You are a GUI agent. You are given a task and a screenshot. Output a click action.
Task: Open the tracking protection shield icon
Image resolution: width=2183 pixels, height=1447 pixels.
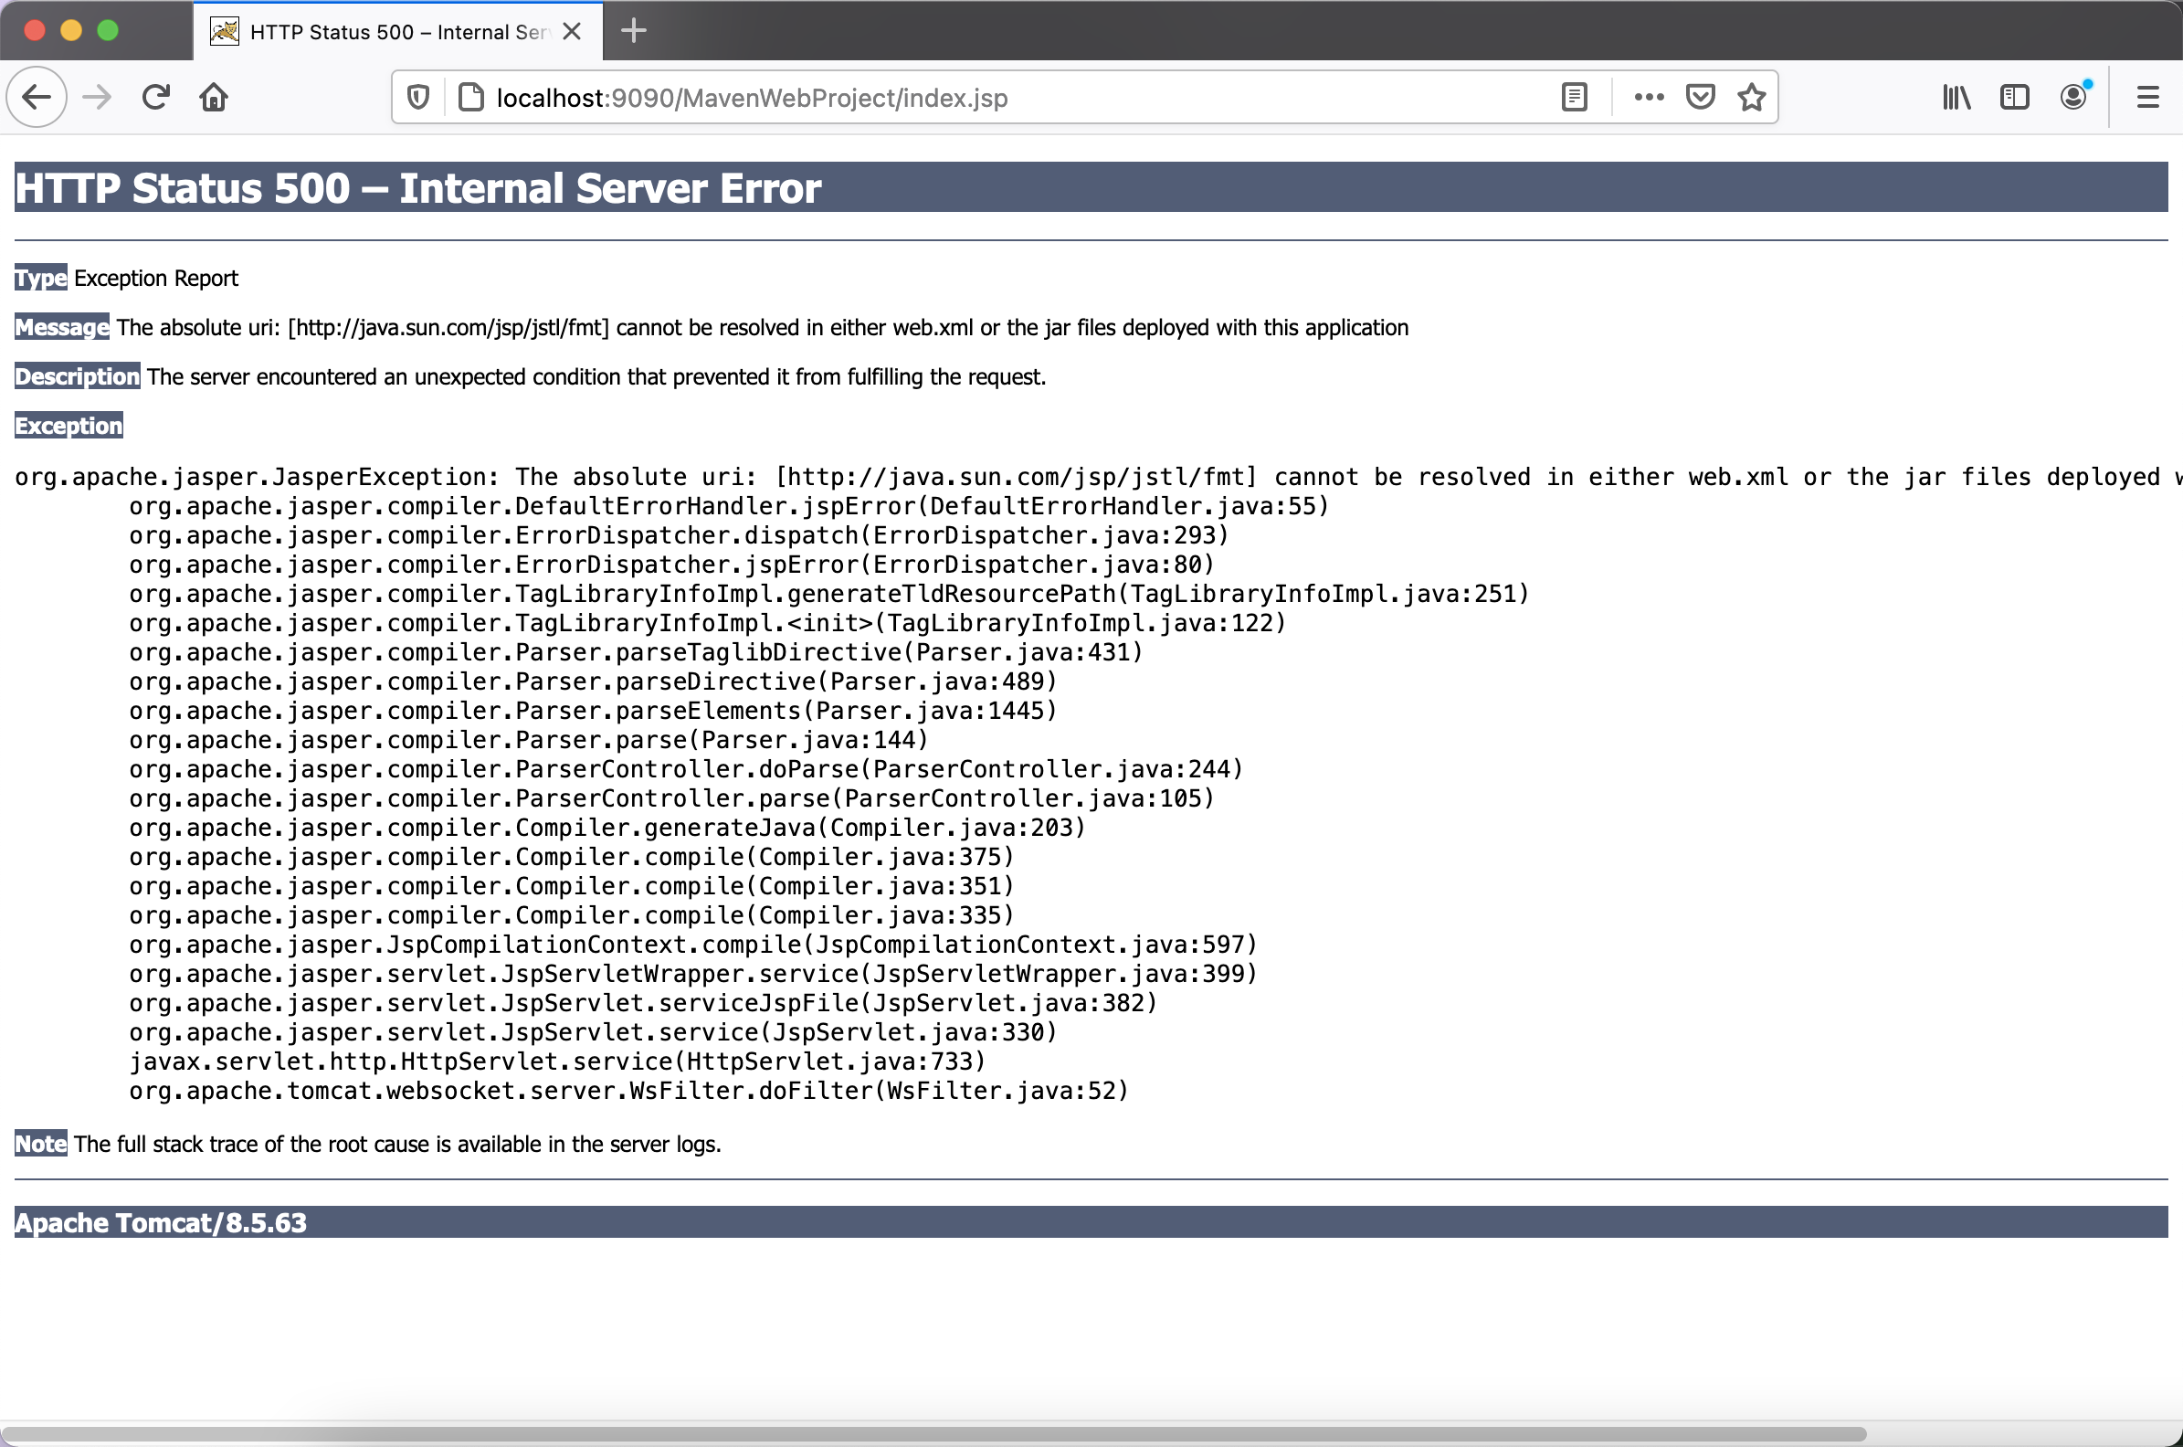(x=418, y=97)
